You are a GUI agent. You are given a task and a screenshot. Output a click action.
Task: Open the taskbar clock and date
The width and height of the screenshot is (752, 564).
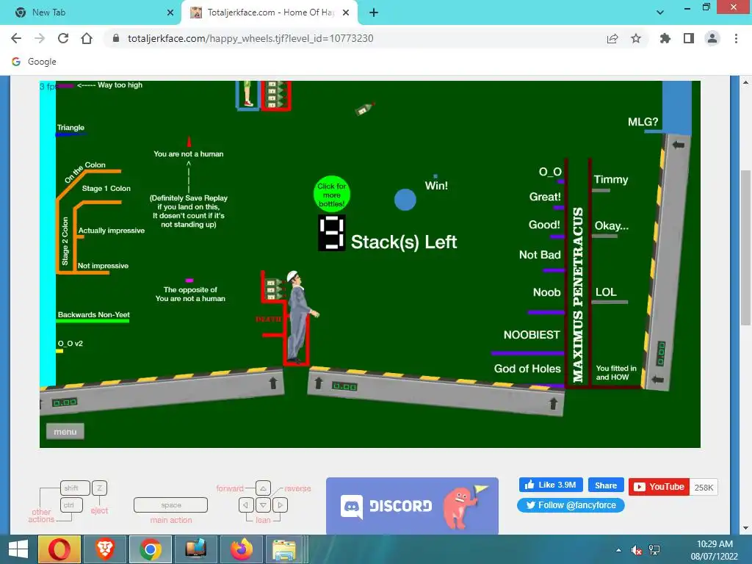pos(714,550)
